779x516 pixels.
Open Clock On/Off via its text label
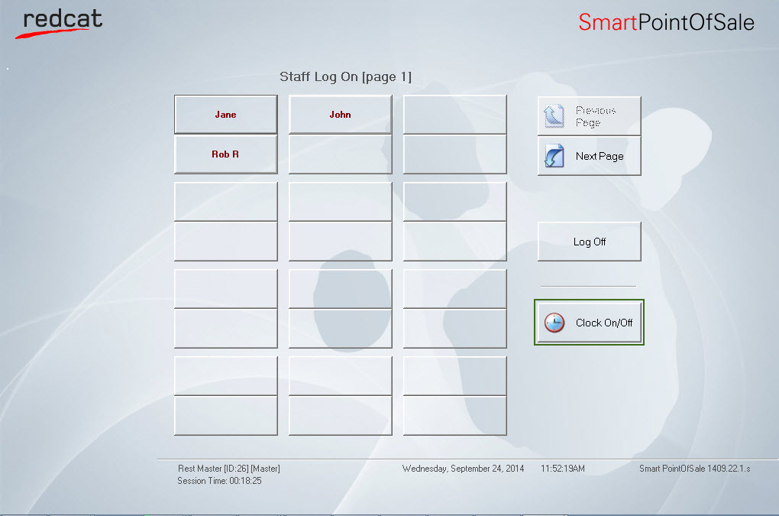click(604, 323)
